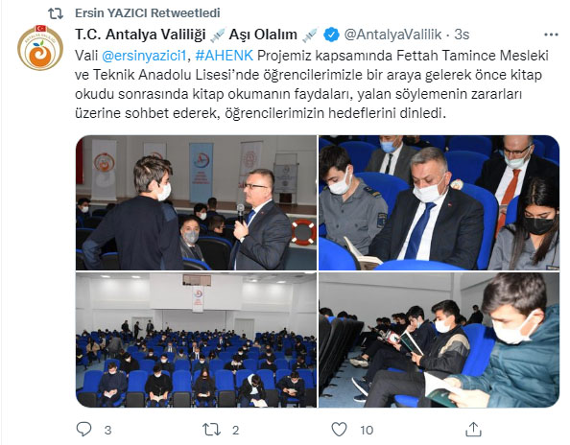
Task: Click the like count number 10
Action: tap(367, 430)
